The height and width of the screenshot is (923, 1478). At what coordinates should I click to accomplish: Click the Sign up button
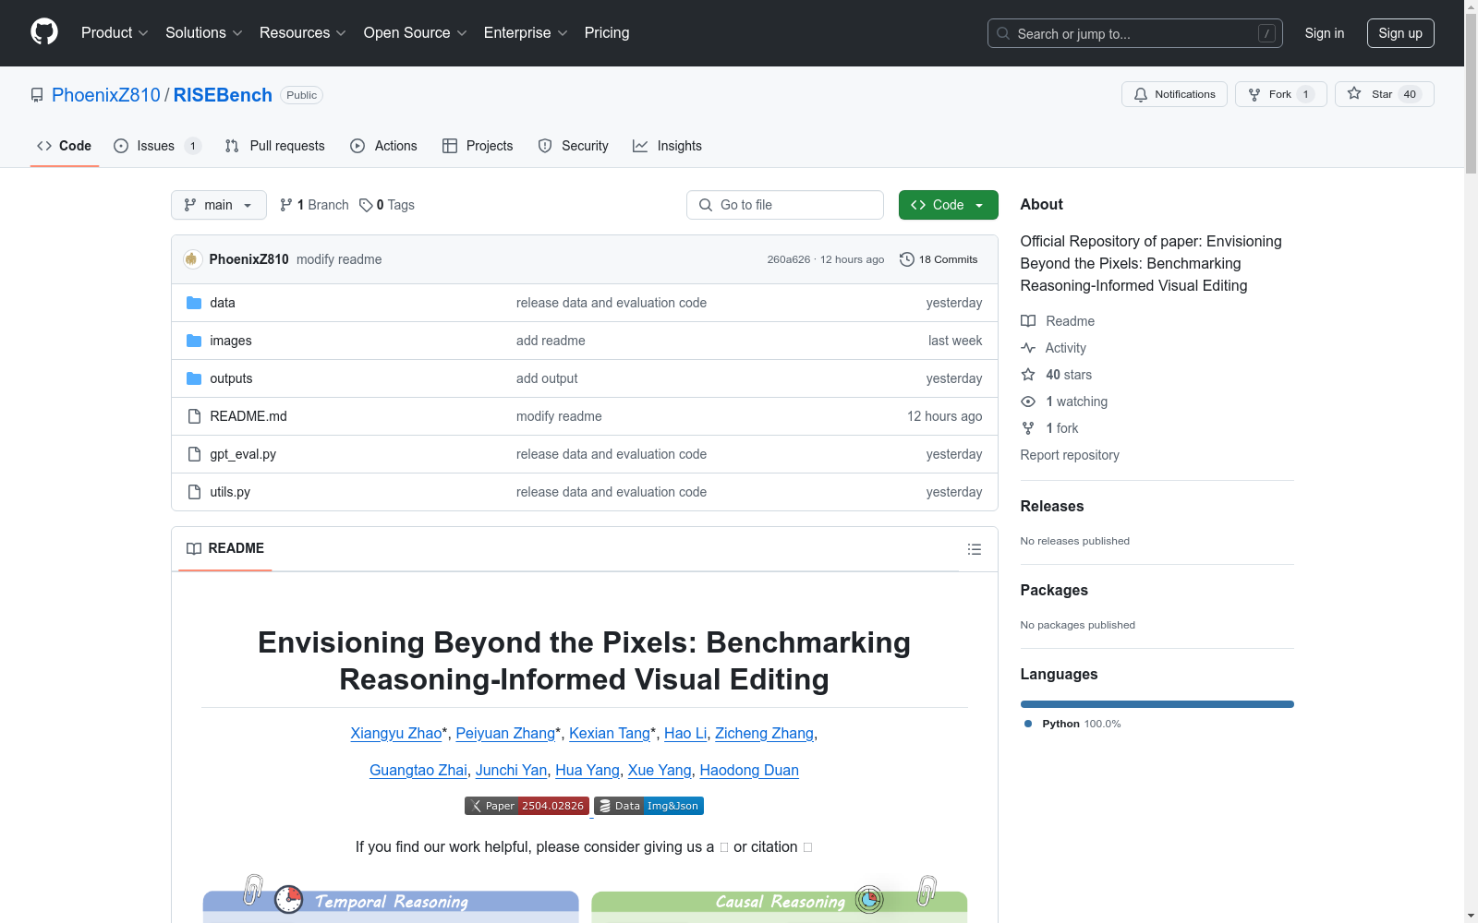click(1400, 33)
